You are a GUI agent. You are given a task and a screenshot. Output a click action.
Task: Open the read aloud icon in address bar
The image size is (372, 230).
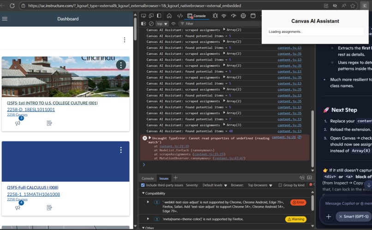344,6
